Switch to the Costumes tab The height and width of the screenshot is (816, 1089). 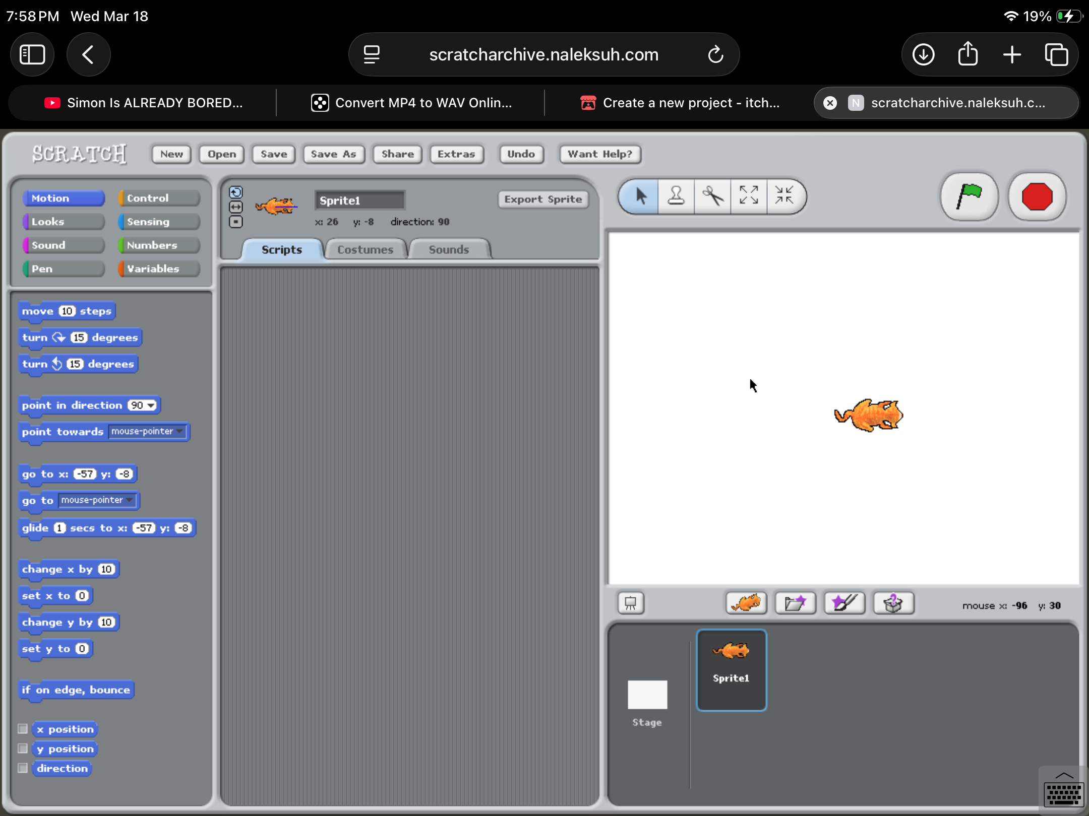(x=365, y=250)
